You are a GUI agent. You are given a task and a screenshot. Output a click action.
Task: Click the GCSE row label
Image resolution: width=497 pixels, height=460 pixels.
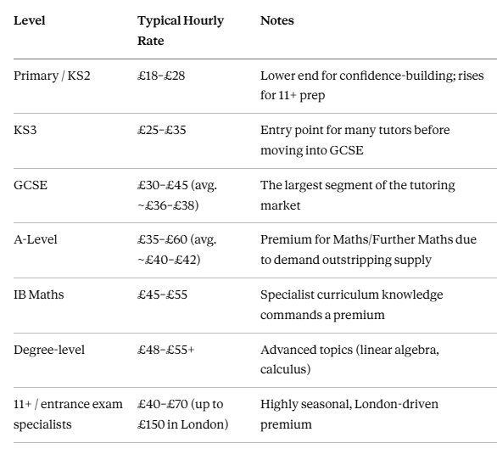pyautogui.click(x=31, y=185)
